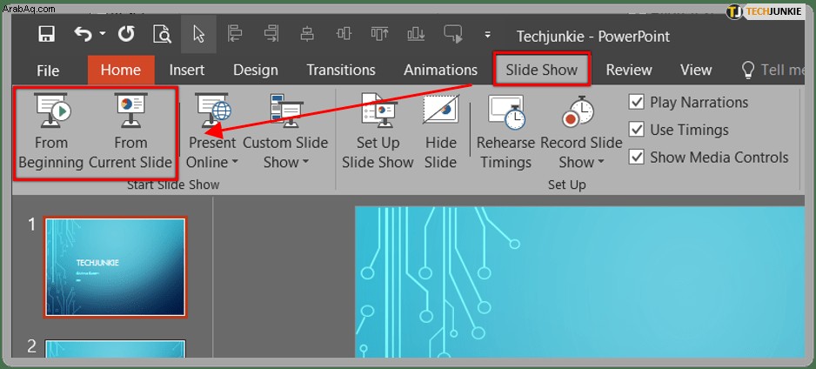
Task: Switch to the View tab
Action: tap(696, 70)
